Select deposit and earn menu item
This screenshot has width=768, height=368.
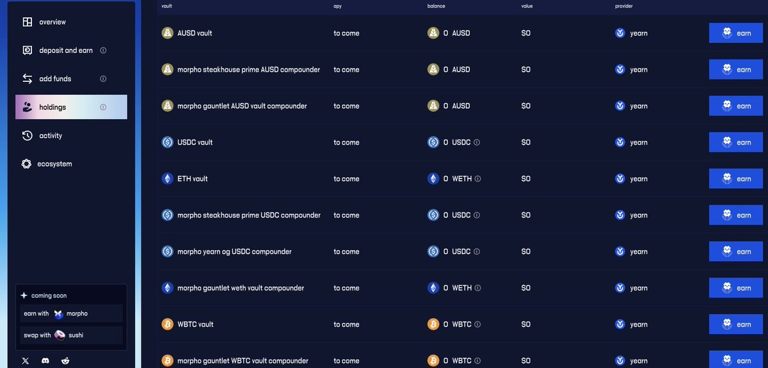71,51
